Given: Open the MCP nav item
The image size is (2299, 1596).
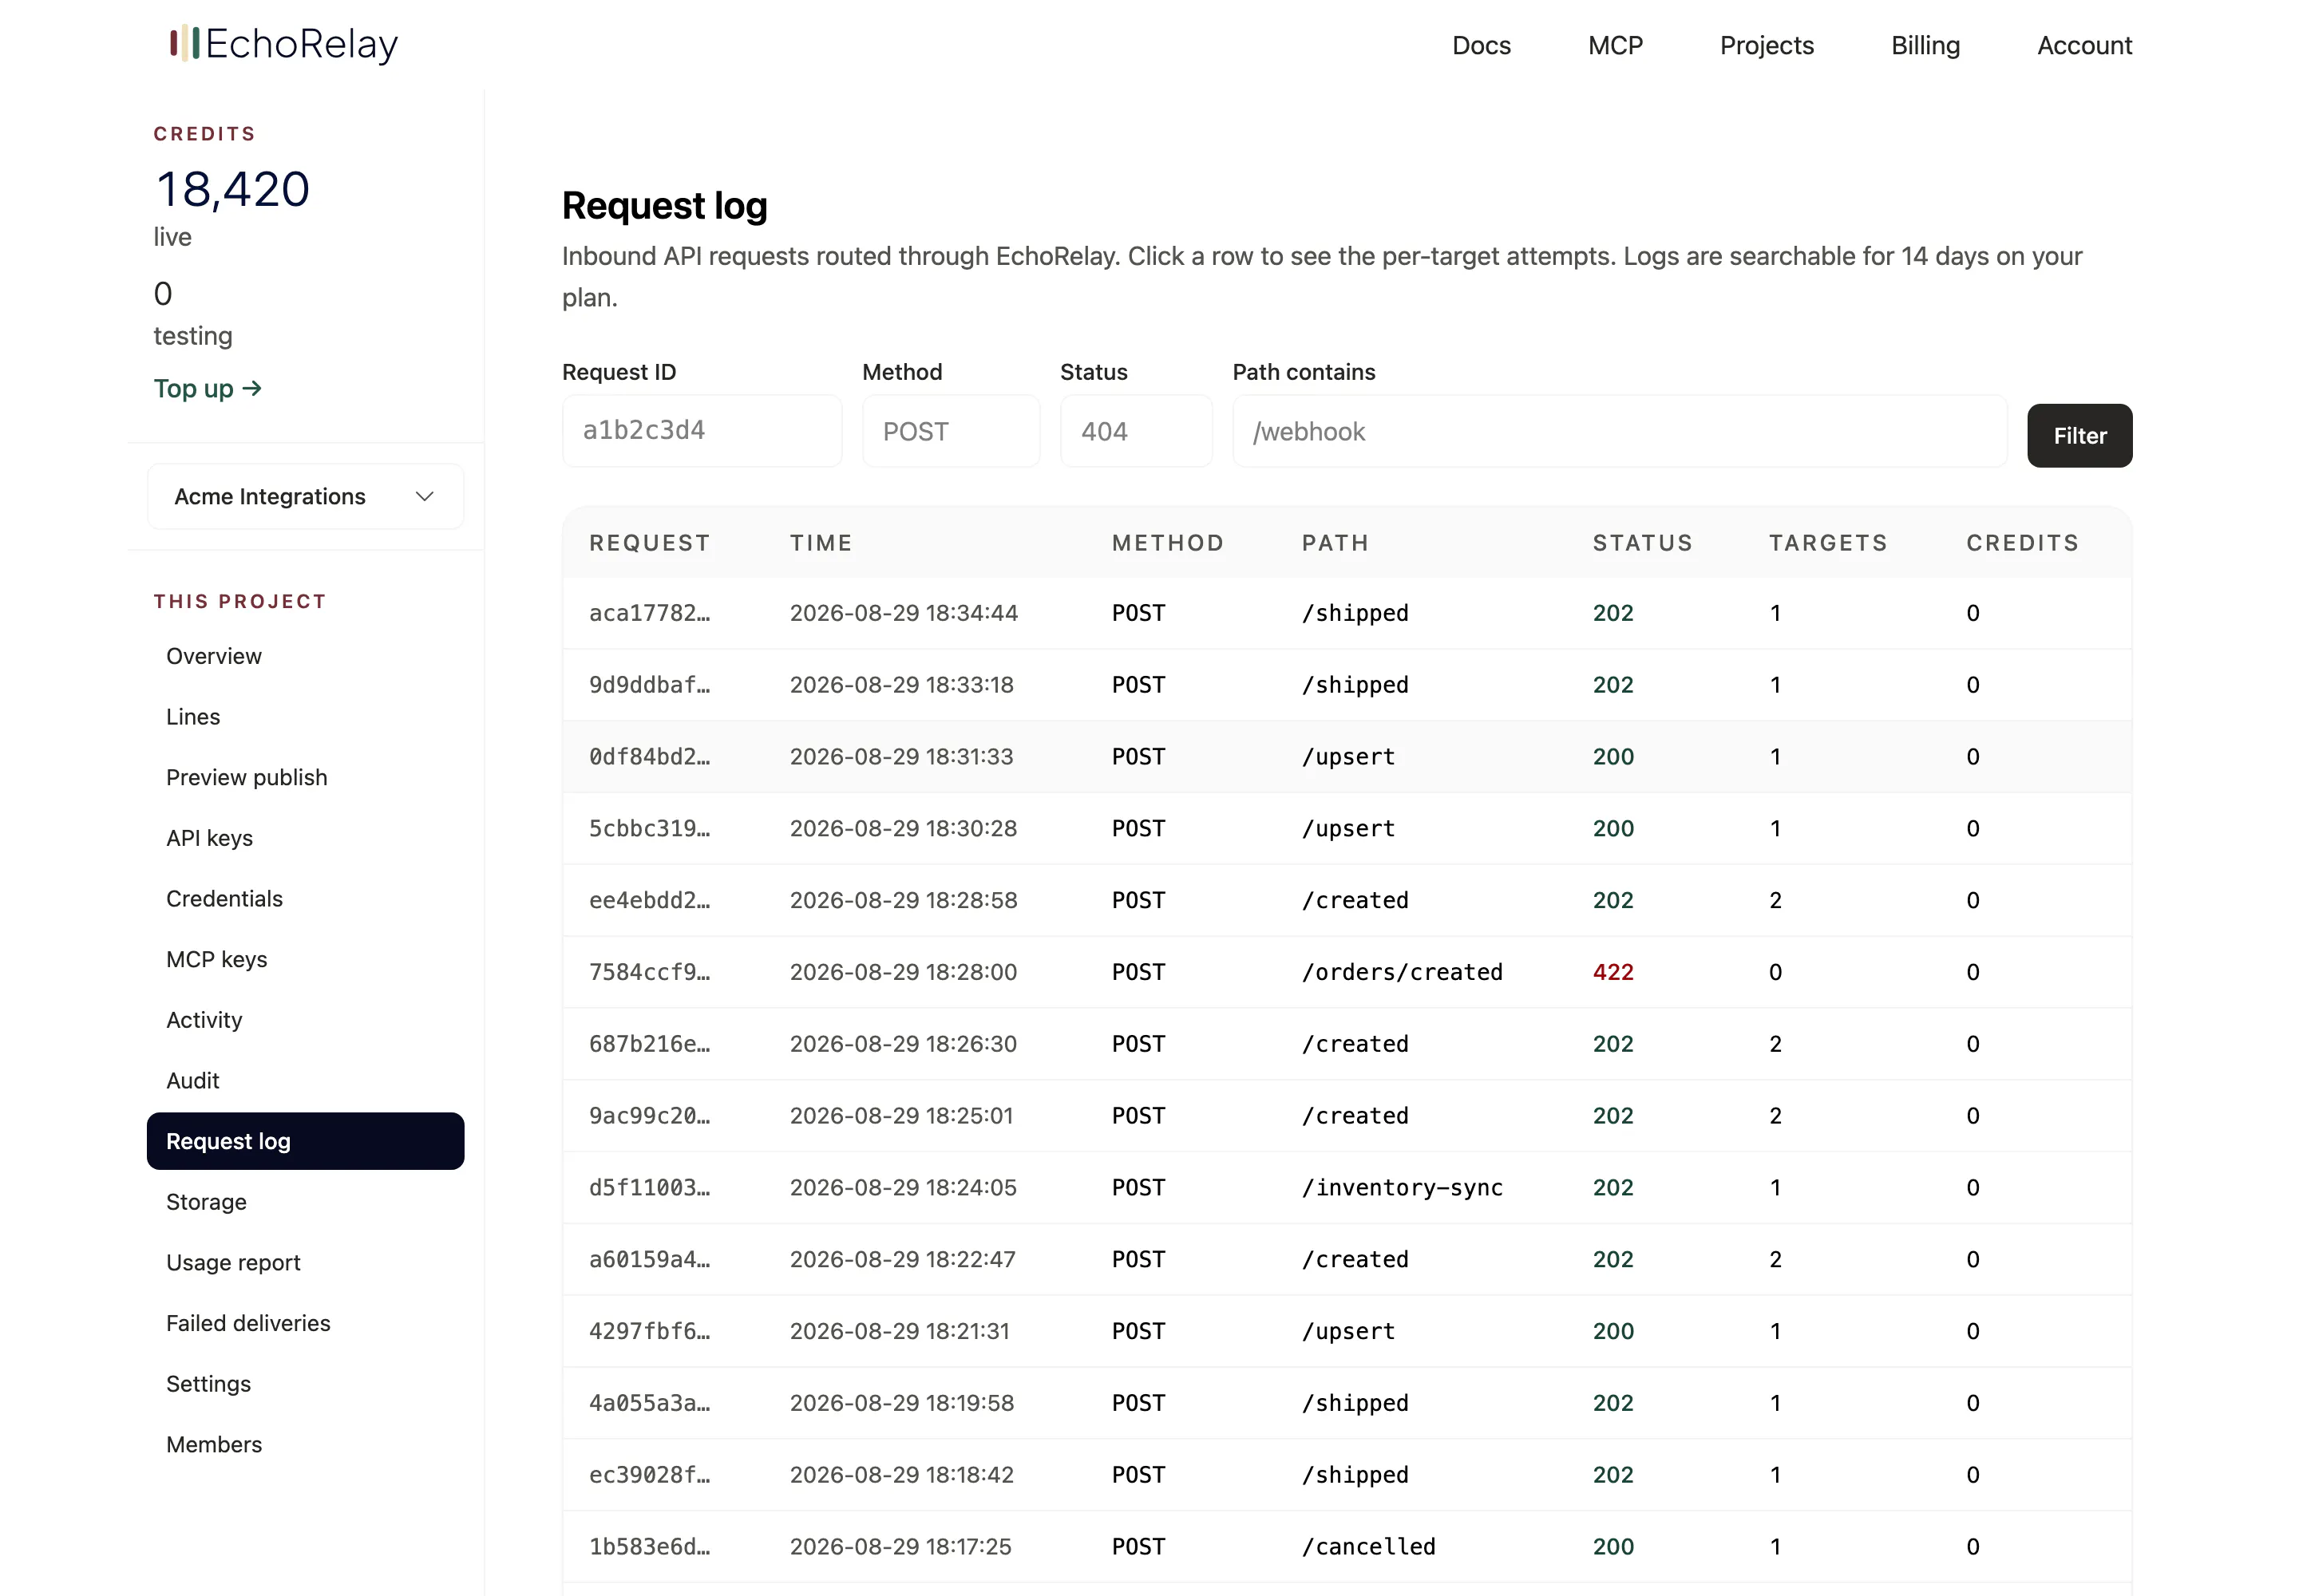Looking at the screenshot, I should 1615,45.
